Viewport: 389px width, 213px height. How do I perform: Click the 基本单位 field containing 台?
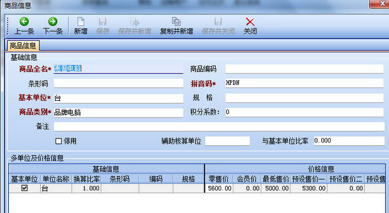pyautogui.click(x=118, y=98)
